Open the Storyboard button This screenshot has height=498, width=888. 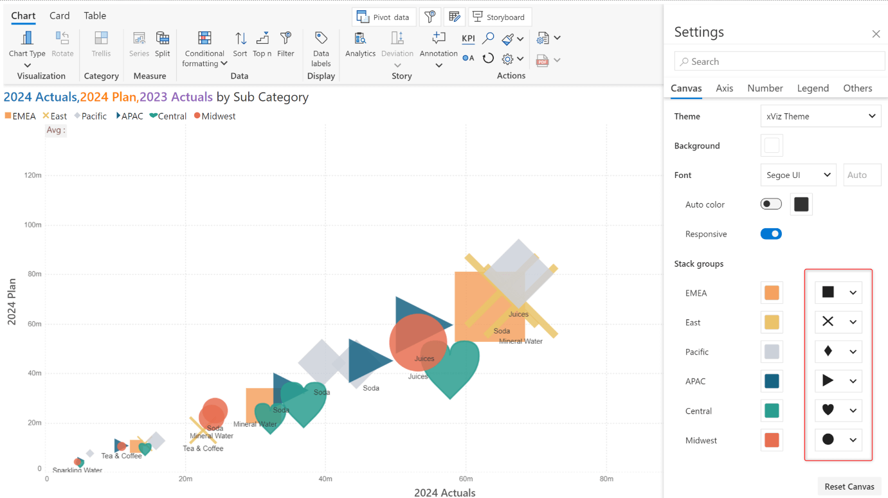(x=500, y=17)
